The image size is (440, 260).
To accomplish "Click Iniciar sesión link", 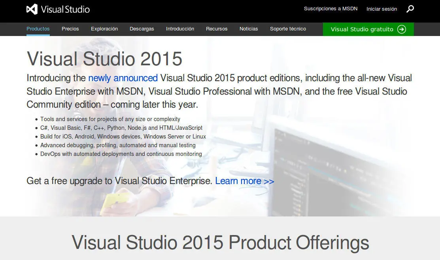I will pyautogui.click(x=381, y=9).
